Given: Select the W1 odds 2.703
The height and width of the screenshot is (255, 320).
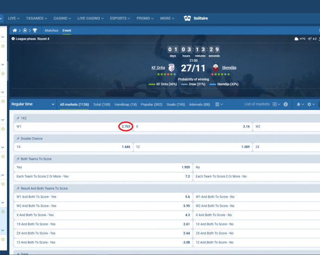Looking at the screenshot, I should click(x=126, y=126).
